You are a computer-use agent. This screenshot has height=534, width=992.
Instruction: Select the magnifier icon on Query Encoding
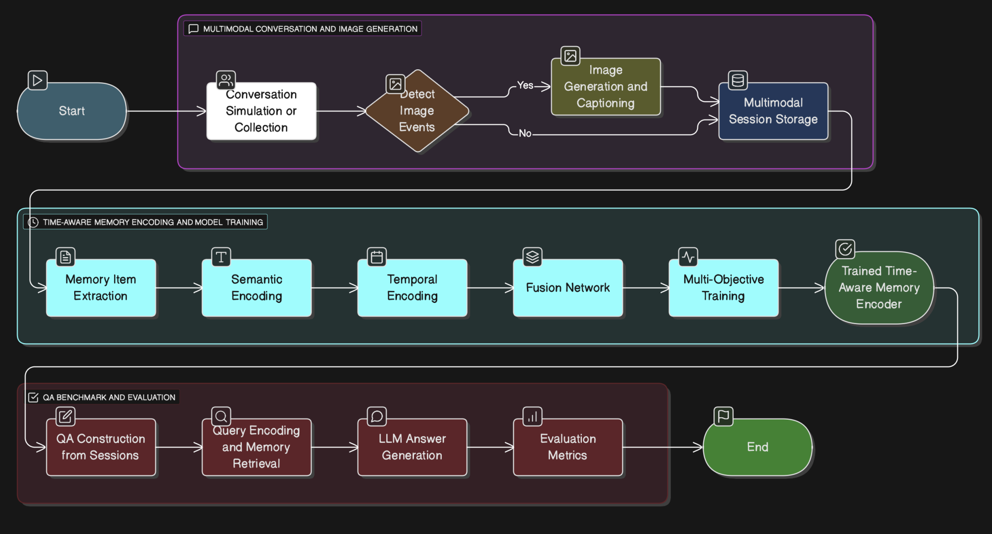(221, 416)
